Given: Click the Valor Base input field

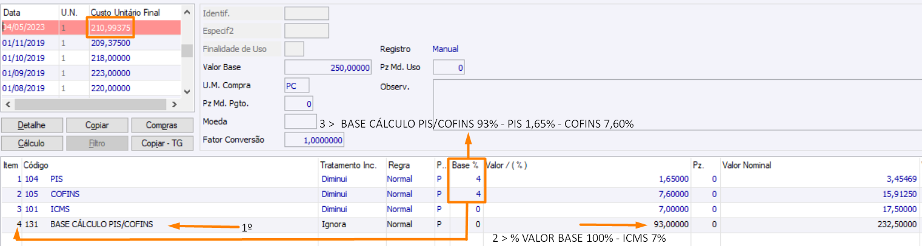Looking at the screenshot, I should 327,68.
